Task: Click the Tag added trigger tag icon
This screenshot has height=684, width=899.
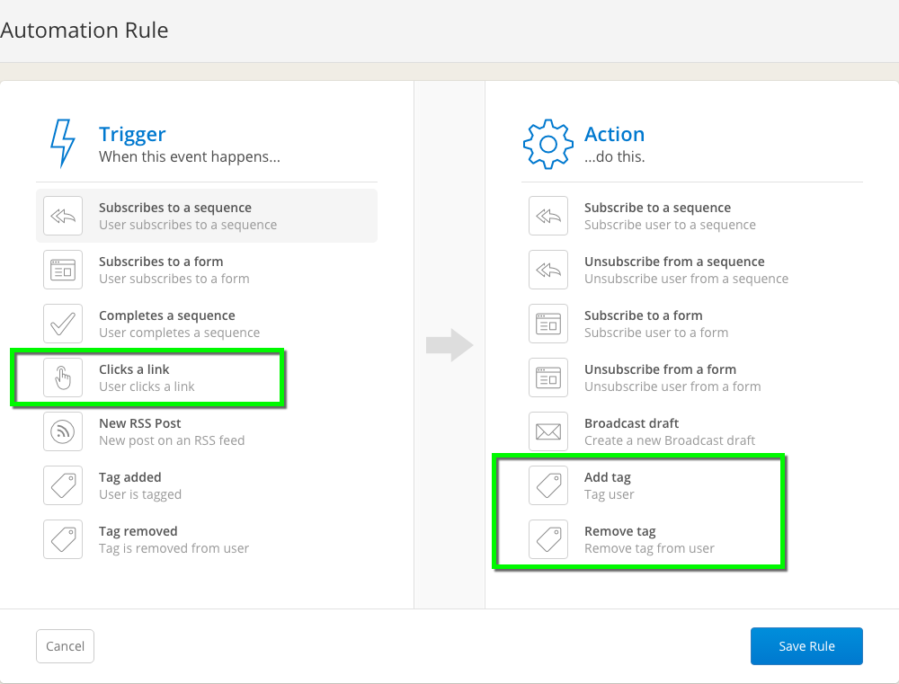Action: point(63,485)
